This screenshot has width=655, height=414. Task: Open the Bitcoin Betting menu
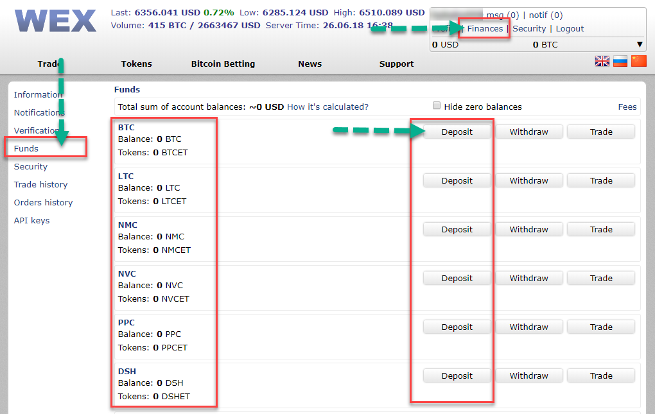click(x=223, y=64)
